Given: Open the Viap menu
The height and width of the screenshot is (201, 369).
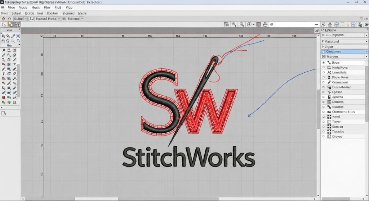Looking at the screenshot, I should [69, 8].
